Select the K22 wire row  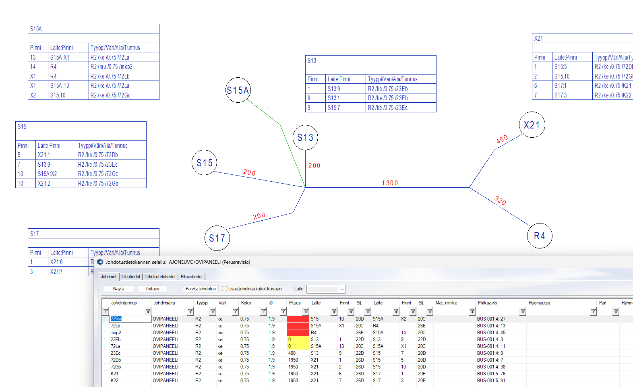pyautogui.click(x=115, y=381)
